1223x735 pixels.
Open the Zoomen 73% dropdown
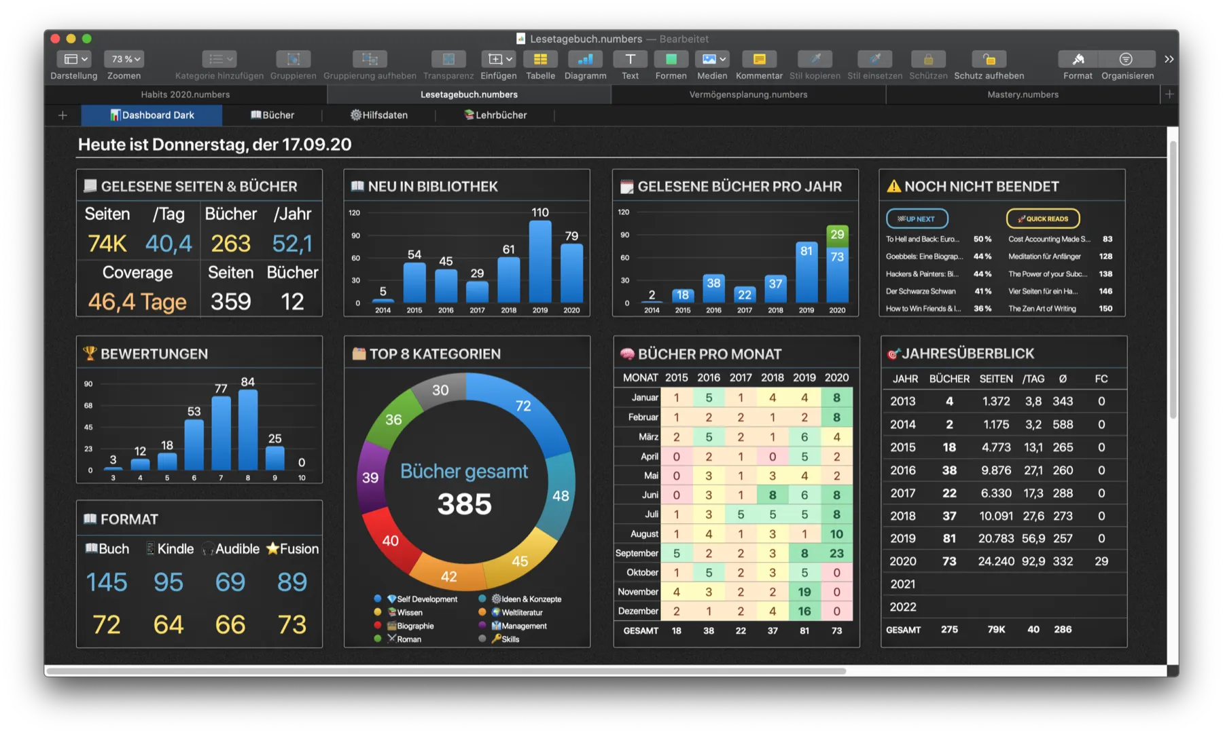pyautogui.click(x=124, y=60)
